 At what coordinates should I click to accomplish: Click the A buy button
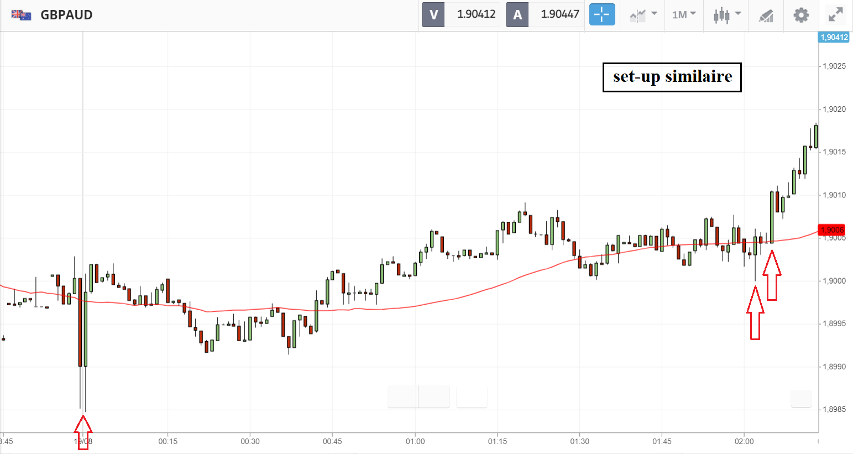(517, 15)
